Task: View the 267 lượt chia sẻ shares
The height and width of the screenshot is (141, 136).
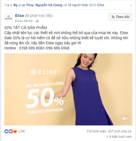Action: pos(120,131)
